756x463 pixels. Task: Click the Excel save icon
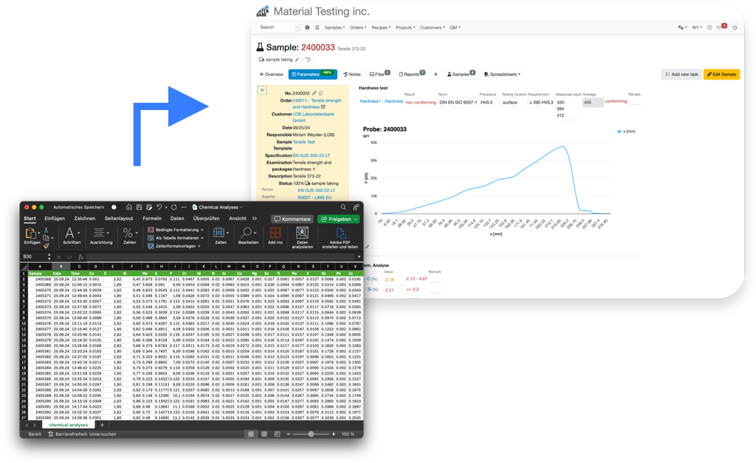[x=139, y=207]
